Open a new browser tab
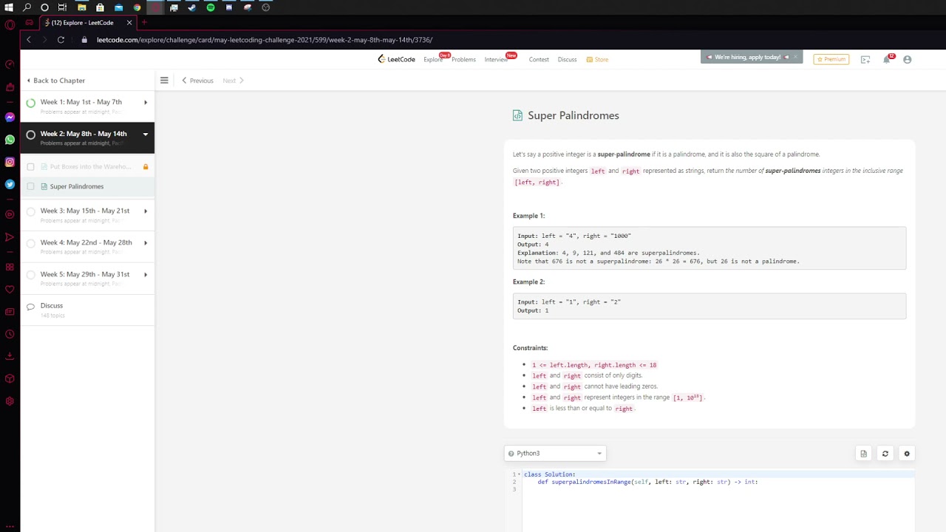This screenshot has width=946, height=532. pyautogui.click(x=144, y=23)
